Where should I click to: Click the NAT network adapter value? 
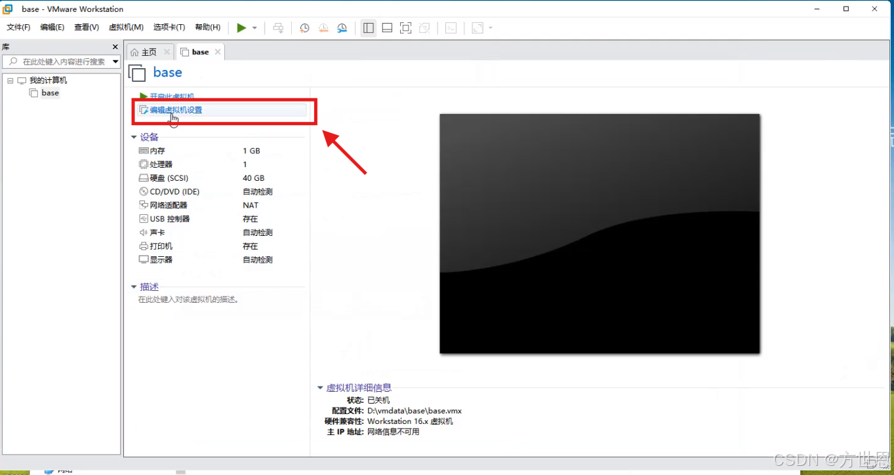[251, 205]
